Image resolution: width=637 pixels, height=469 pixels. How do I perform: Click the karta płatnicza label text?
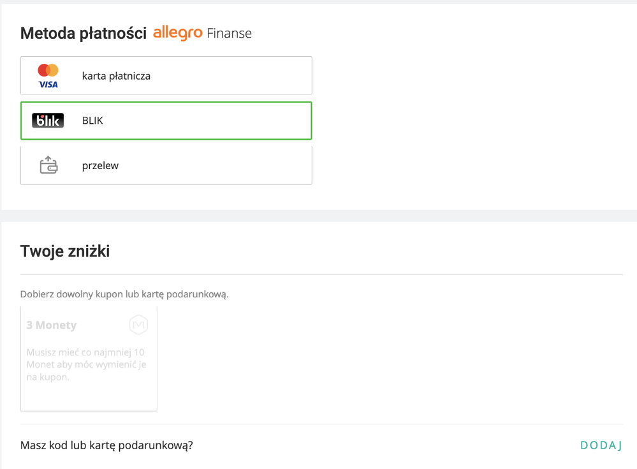[x=116, y=76]
